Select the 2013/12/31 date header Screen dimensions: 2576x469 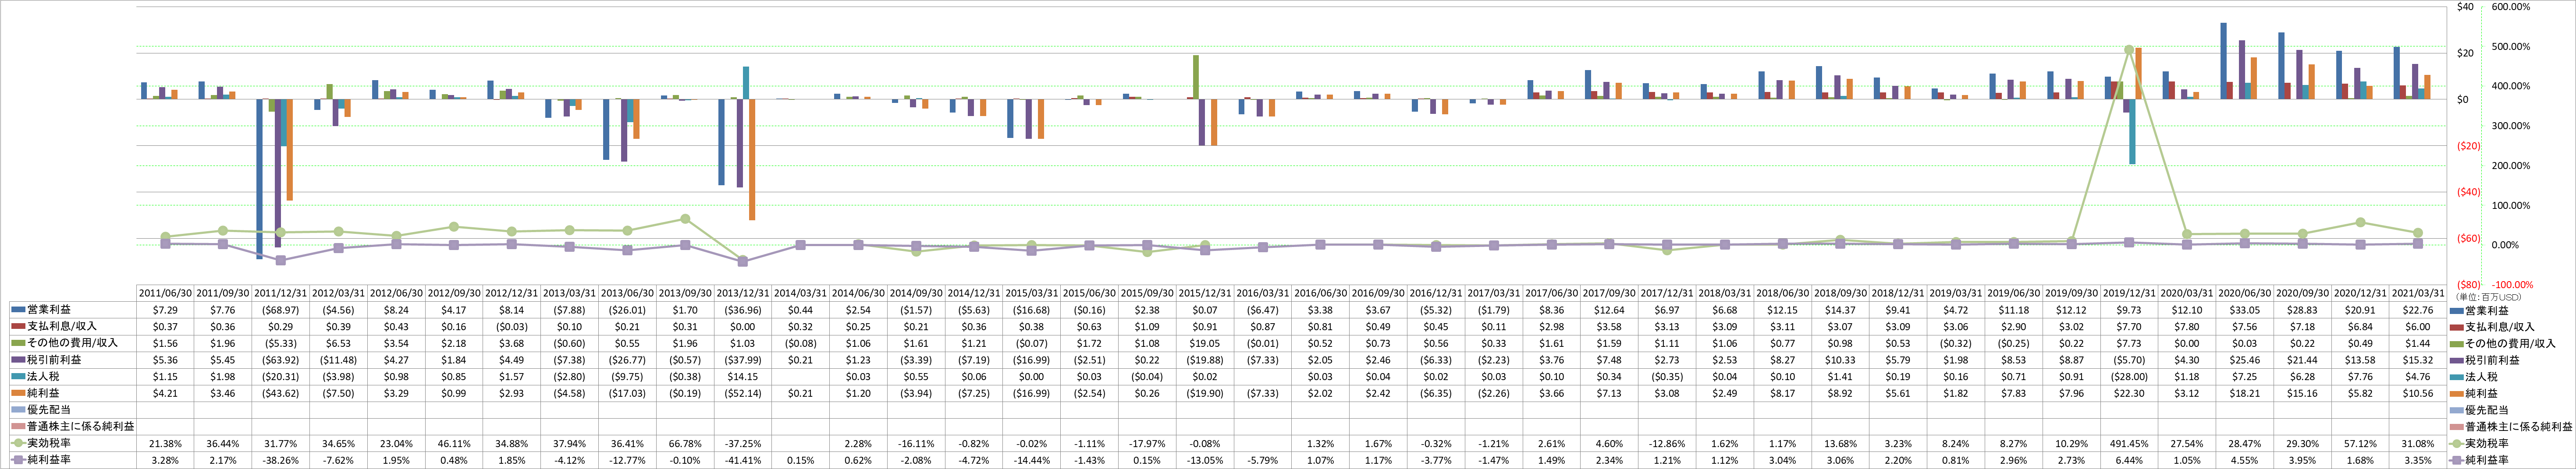(x=743, y=294)
